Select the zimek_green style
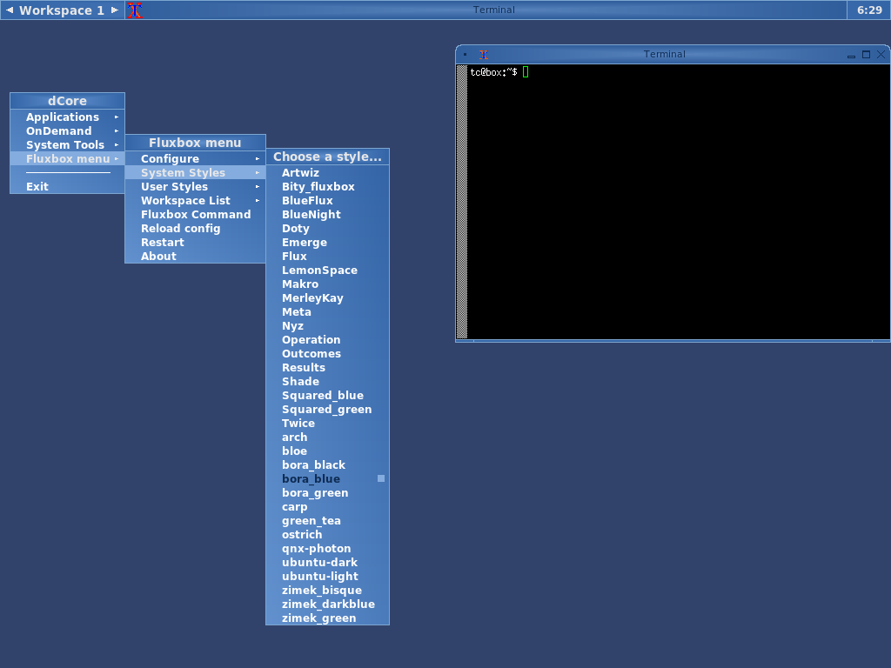The image size is (891, 668). [318, 618]
